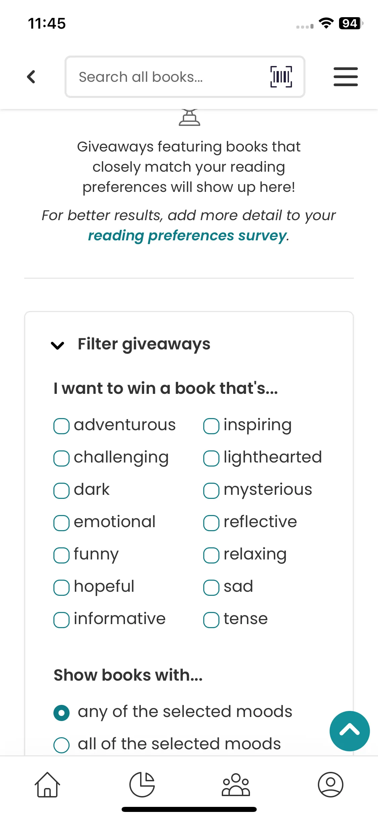Choose 'any of the selected moods'
This screenshot has height=820, width=378.
(x=61, y=713)
